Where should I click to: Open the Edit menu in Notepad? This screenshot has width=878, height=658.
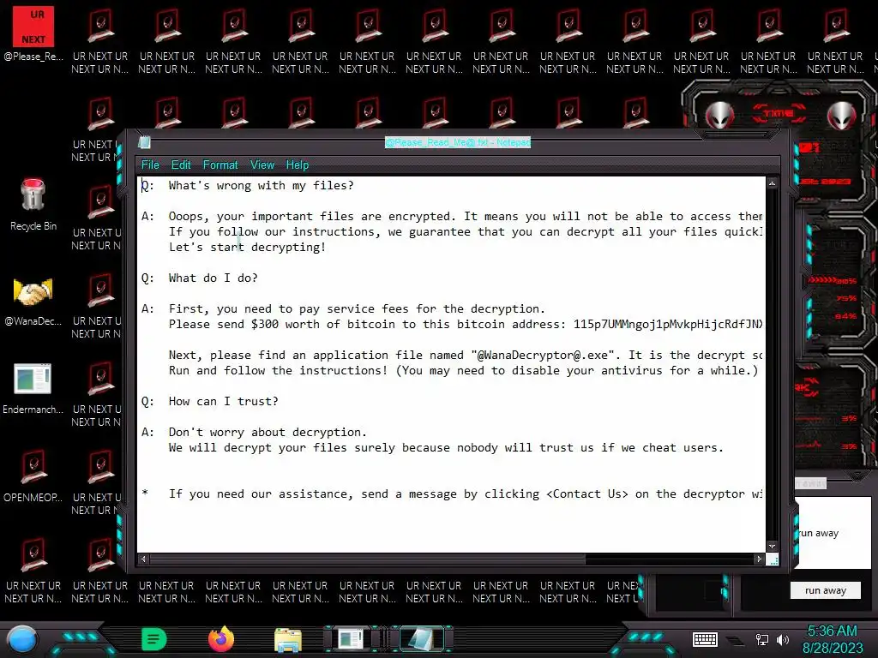[181, 165]
